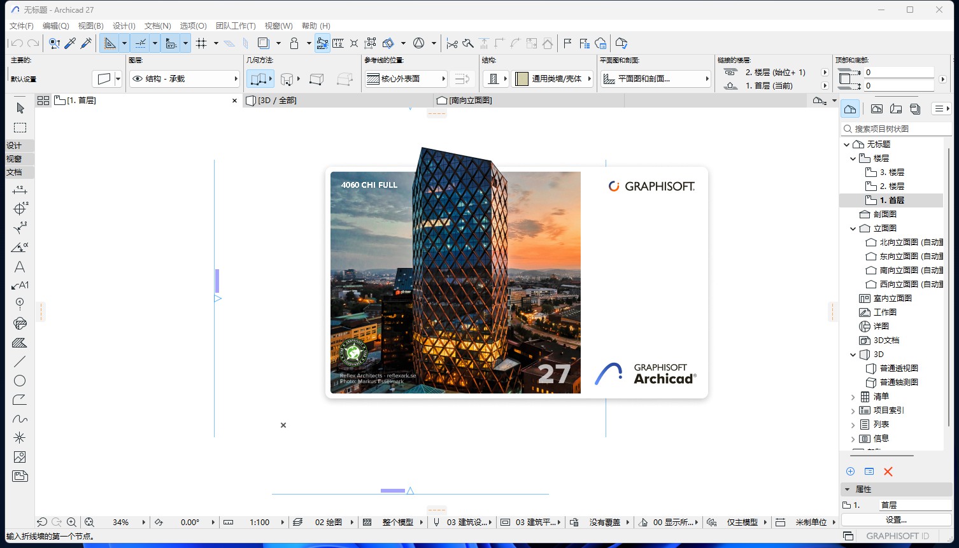Expand the 清单 tree node
This screenshot has height=548, width=959.
tap(853, 397)
